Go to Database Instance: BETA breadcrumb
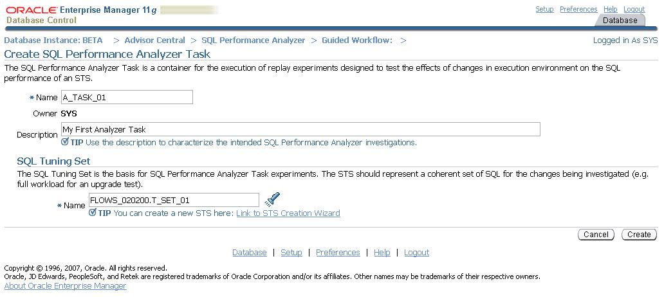Viewport: 664px width, 297px height. [x=53, y=40]
